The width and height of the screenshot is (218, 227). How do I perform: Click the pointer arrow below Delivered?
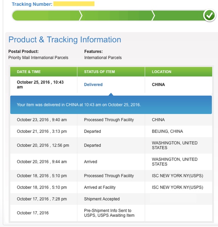[x=111, y=94]
